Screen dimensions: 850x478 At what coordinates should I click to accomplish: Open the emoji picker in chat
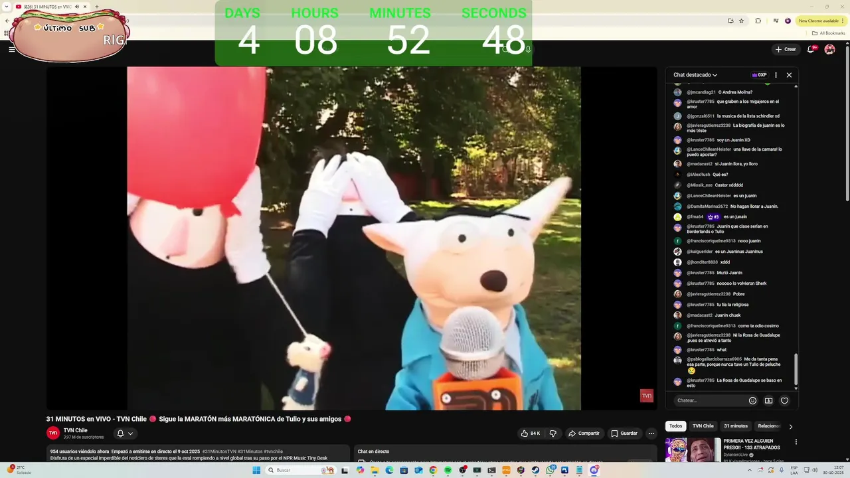[752, 400]
